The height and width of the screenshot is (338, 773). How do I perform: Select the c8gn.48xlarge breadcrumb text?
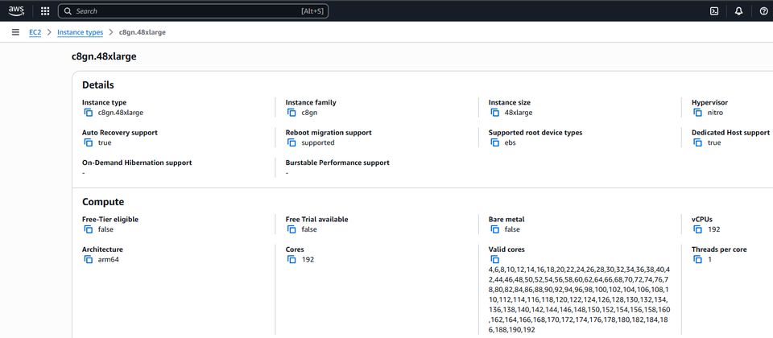[x=143, y=32]
